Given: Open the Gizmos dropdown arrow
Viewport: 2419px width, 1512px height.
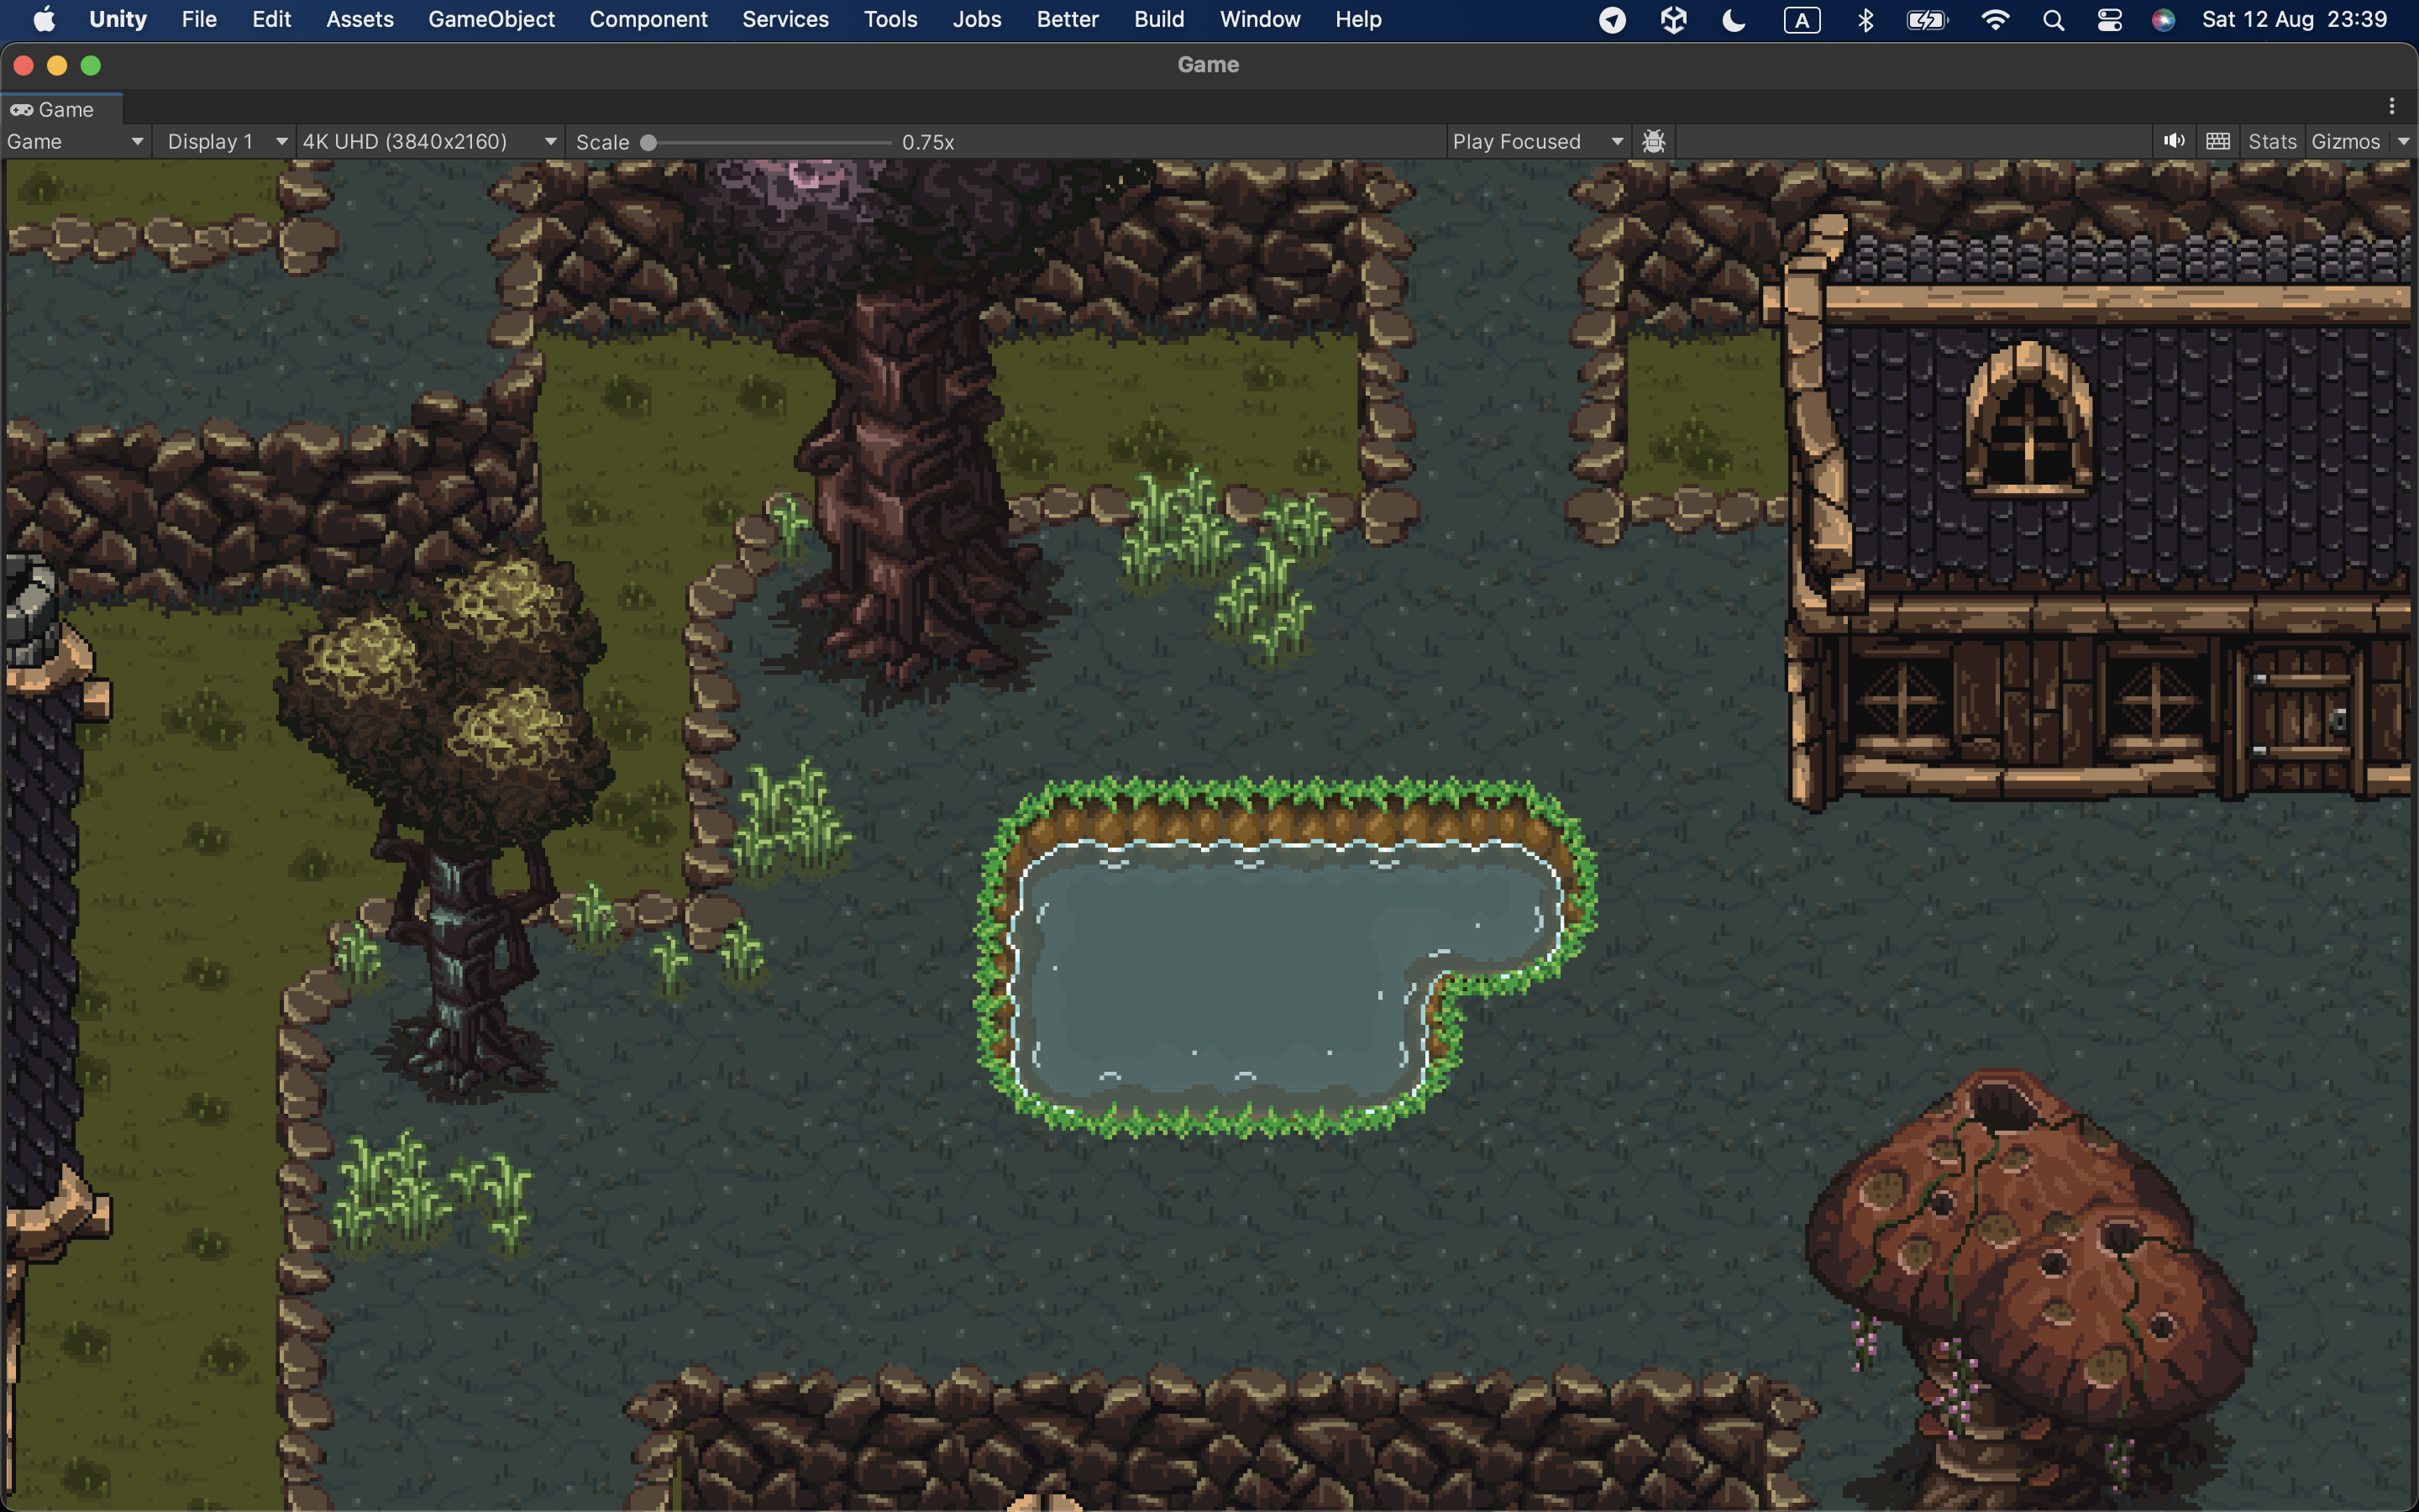Looking at the screenshot, I should coord(2403,141).
